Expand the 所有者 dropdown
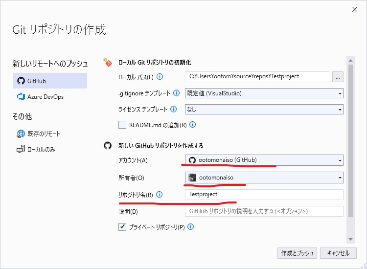The image size is (367, 269). pyautogui.click(x=264, y=178)
